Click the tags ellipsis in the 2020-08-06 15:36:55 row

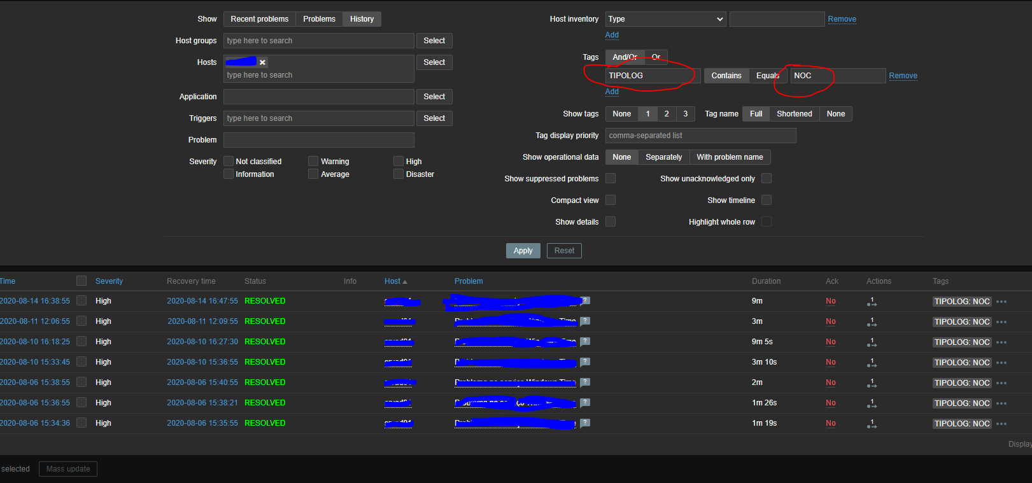click(x=1001, y=403)
